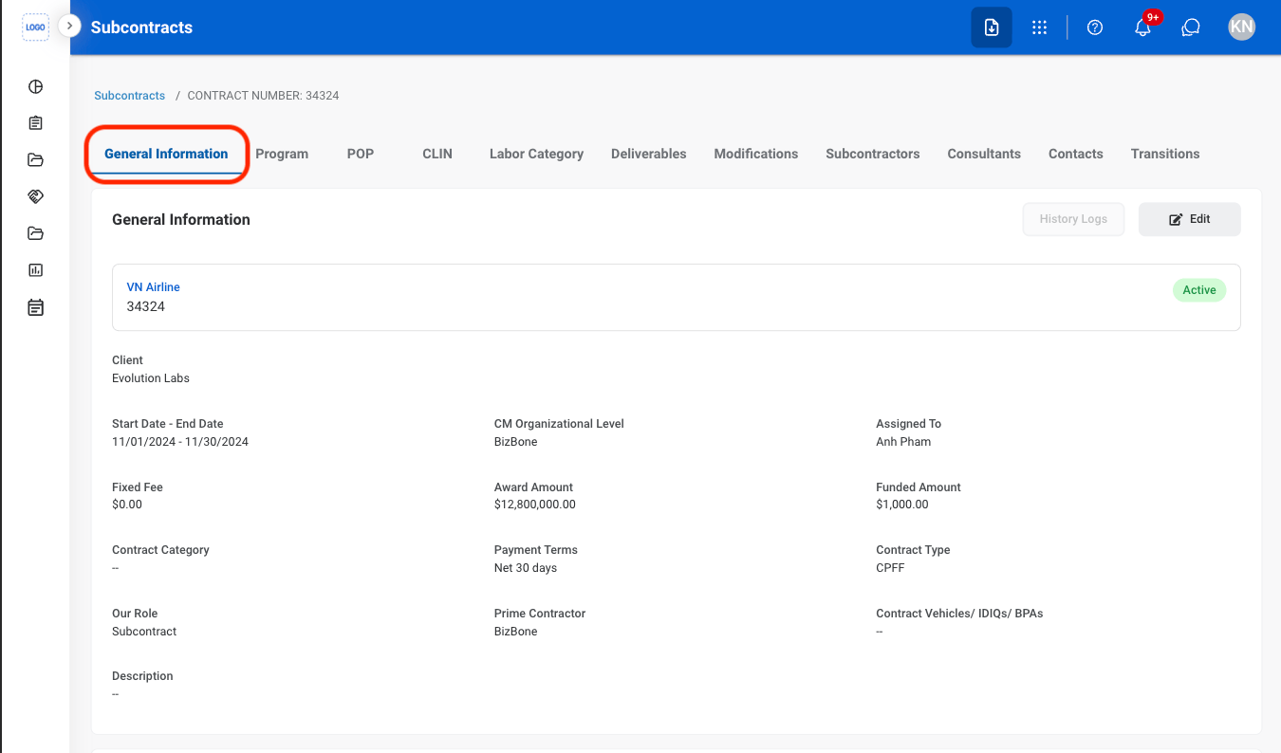Go to the Subcontracts breadcrumb link
Image resolution: width=1281 pixels, height=753 pixels.
(x=130, y=96)
